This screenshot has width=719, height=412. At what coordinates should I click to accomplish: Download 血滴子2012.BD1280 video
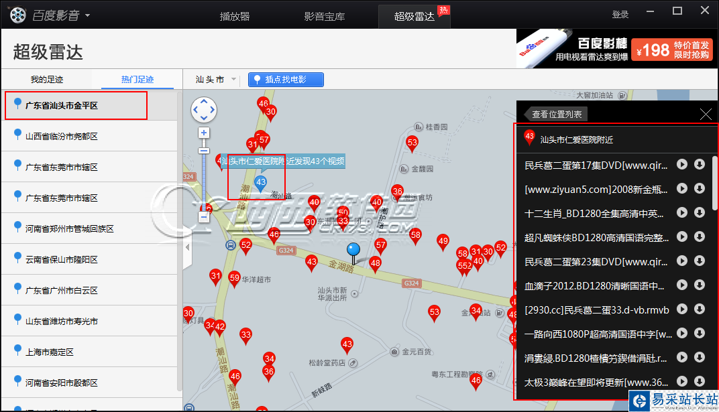[x=700, y=285]
